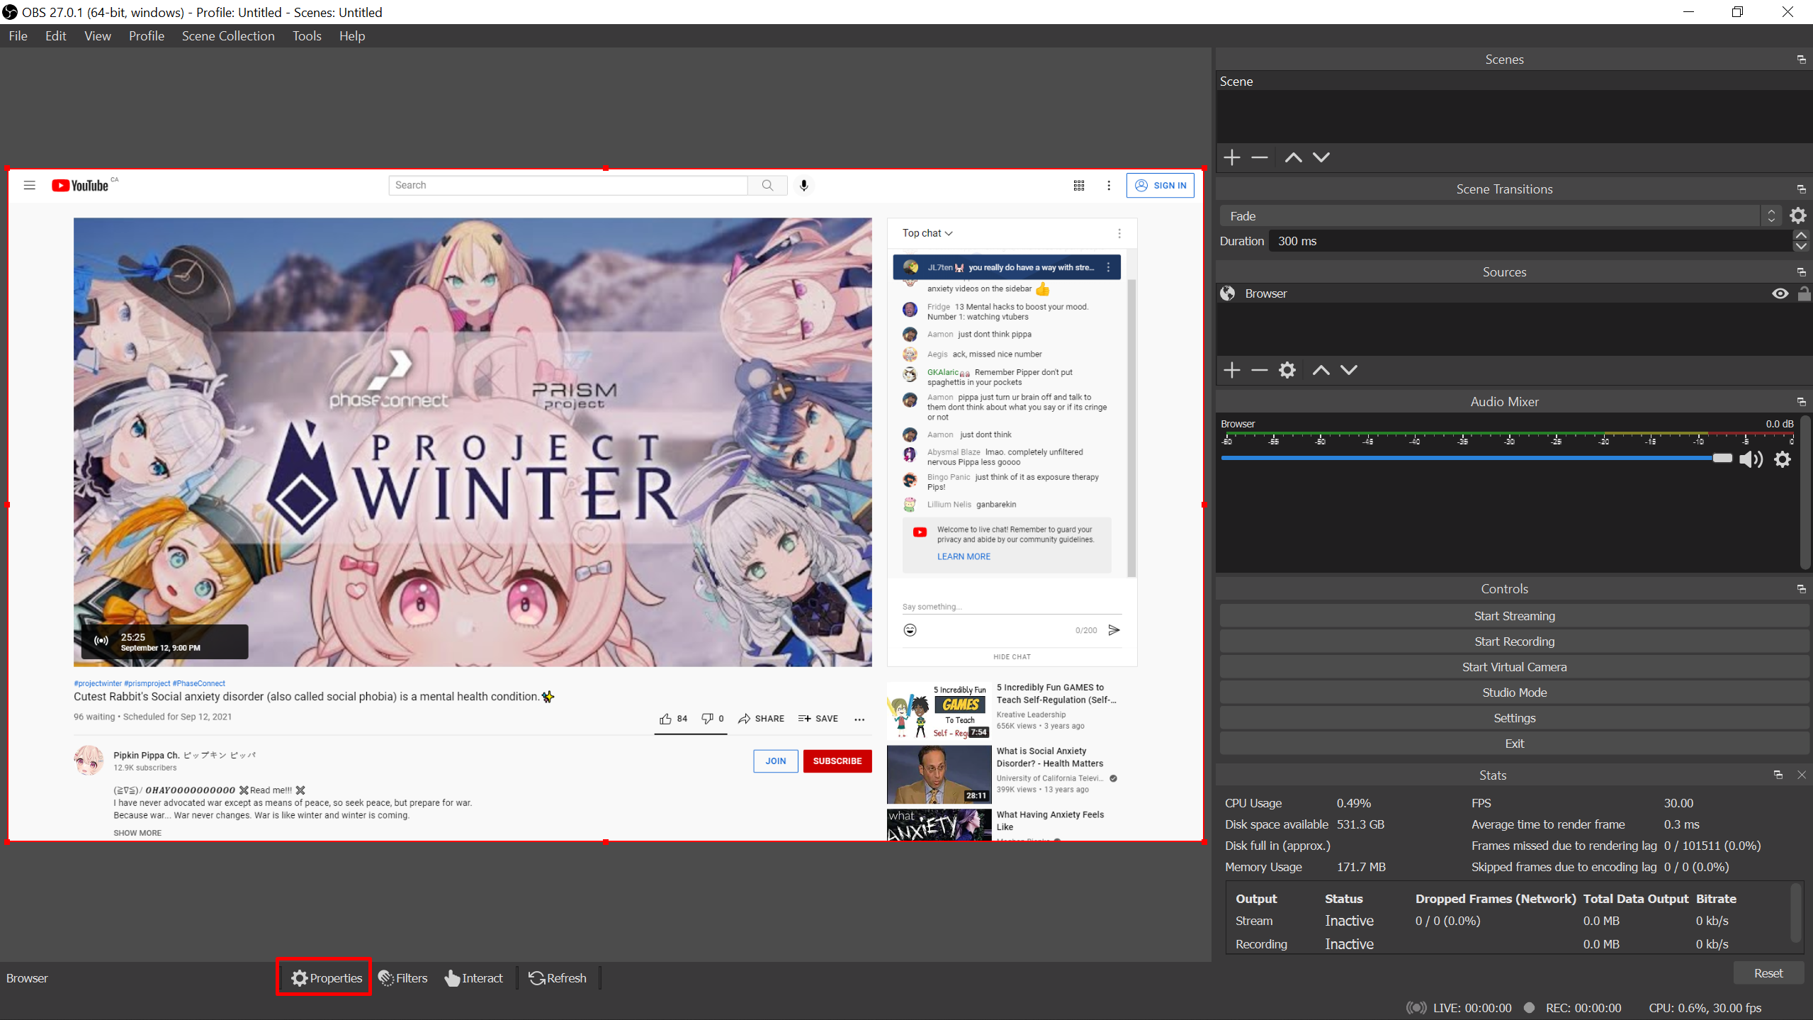The width and height of the screenshot is (1813, 1020).
Task: Open the YouTube apps grid icon
Action: point(1078,185)
